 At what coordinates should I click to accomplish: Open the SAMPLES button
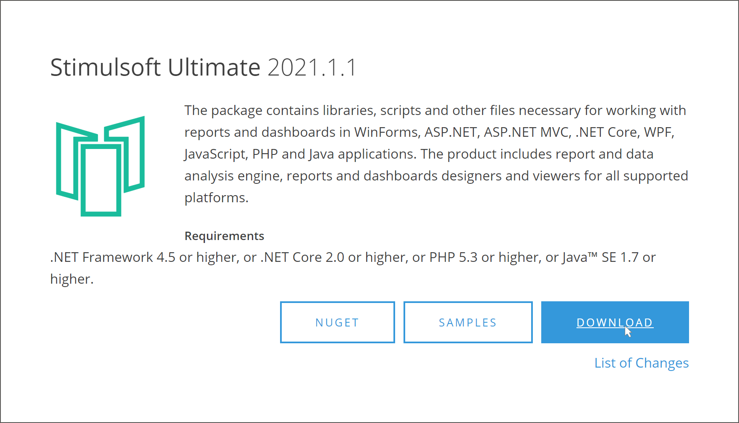(x=468, y=322)
